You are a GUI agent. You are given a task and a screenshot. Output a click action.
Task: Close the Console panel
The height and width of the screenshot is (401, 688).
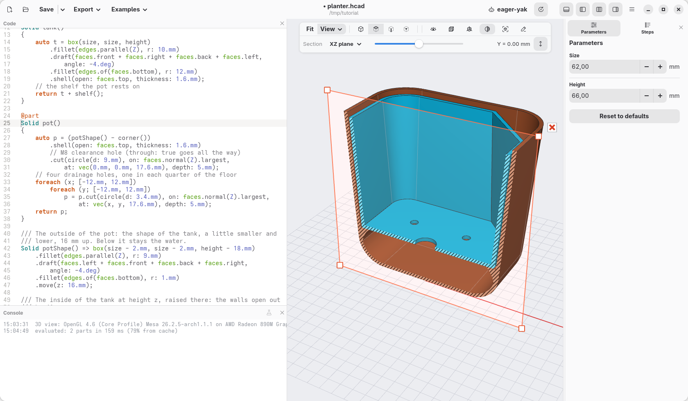(x=282, y=313)
